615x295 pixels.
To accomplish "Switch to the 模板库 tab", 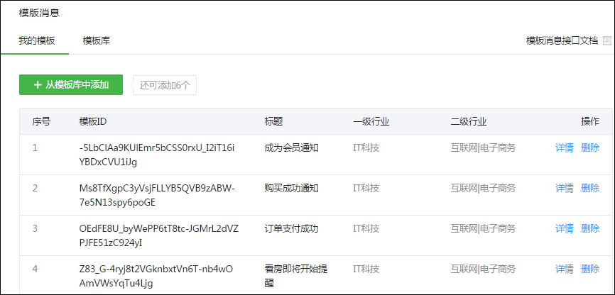I will (96, 40).
